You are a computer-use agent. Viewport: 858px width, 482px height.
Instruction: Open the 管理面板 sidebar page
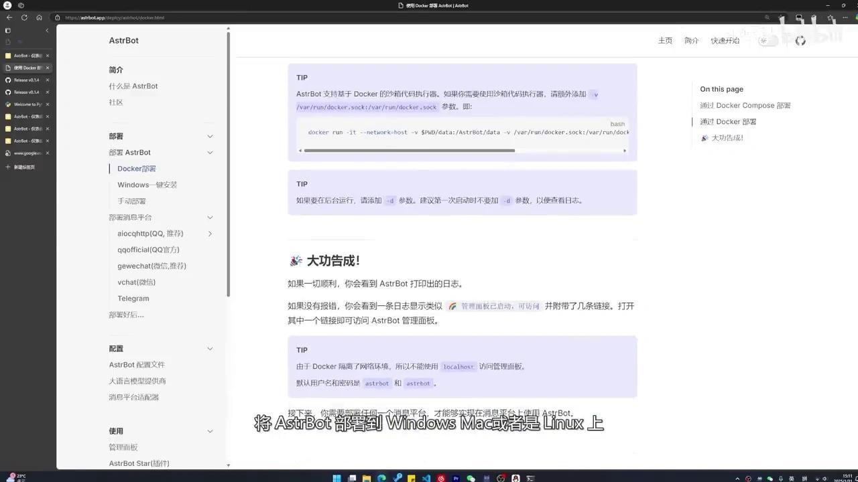pos(123,447)
